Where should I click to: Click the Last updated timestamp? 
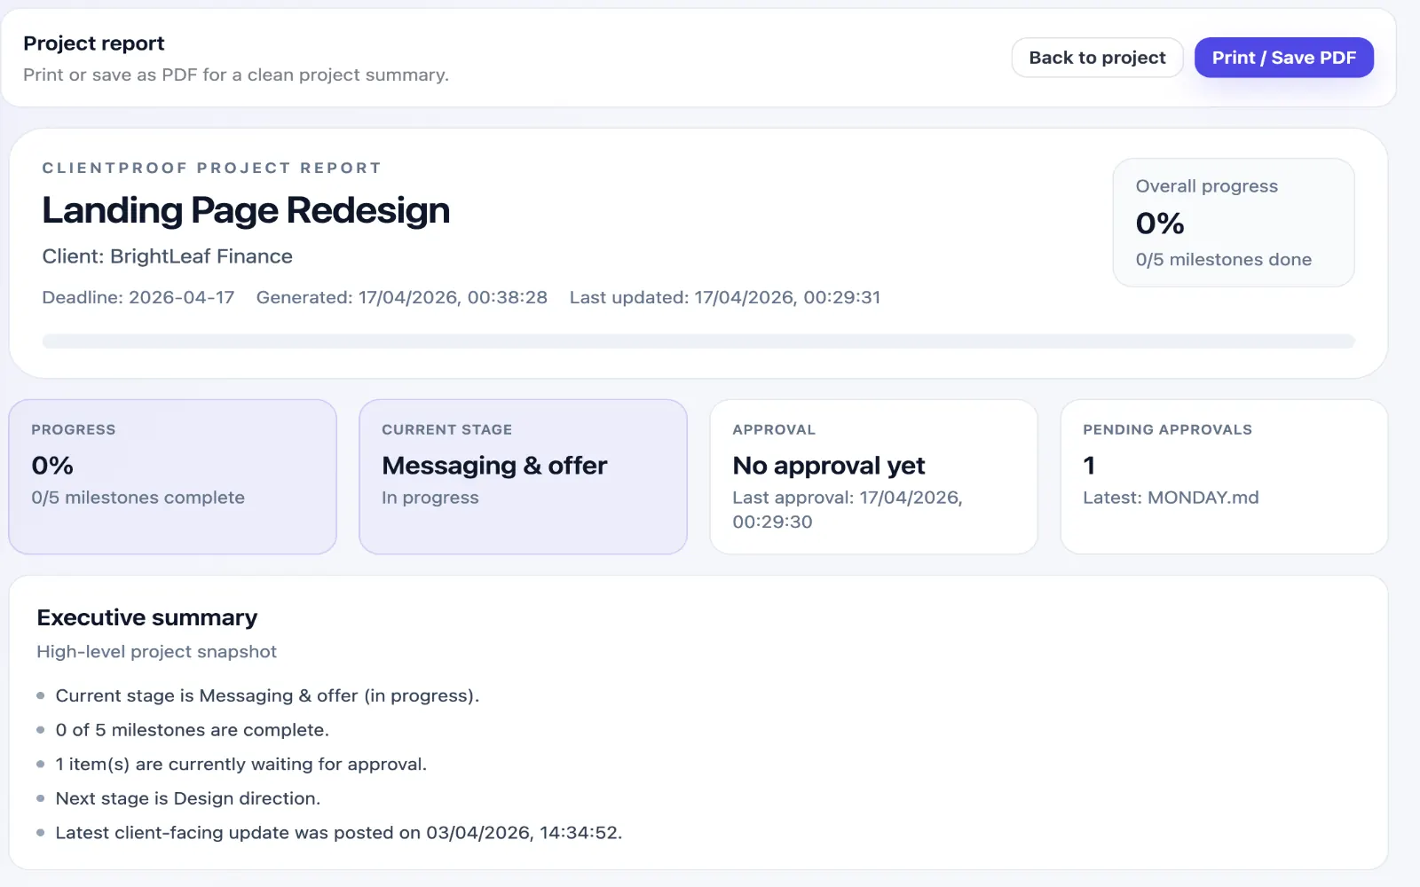click(725, 297)
